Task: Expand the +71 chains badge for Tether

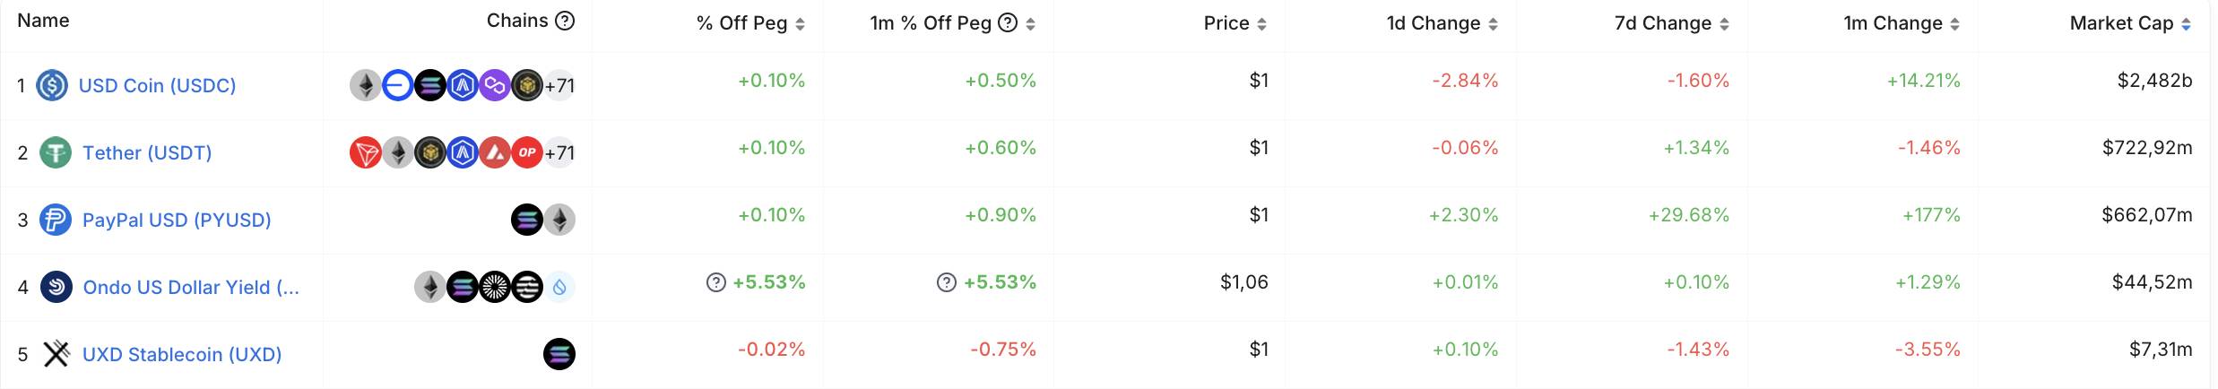Action: [559, 152]
